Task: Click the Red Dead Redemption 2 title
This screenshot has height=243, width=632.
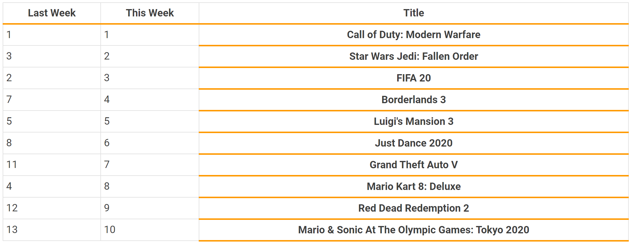Action: click(414, 208)
